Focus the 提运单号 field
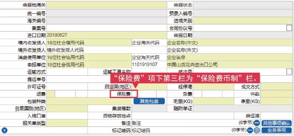The image size is (294, 136). coord(78,79)
